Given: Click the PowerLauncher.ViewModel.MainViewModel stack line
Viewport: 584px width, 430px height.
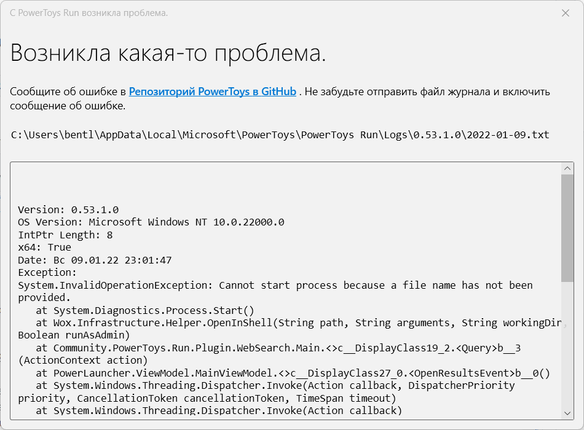Looking at the screenshot, I should (293, 373).
